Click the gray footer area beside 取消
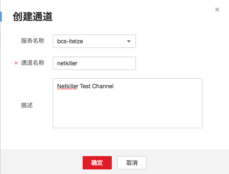The width and height of the screenshot is (229, 174). 187,162
